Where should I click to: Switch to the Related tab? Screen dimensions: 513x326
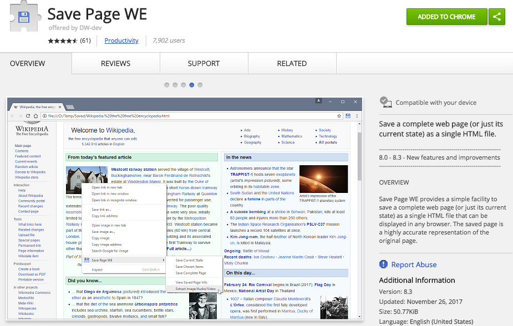pos(292,63)
